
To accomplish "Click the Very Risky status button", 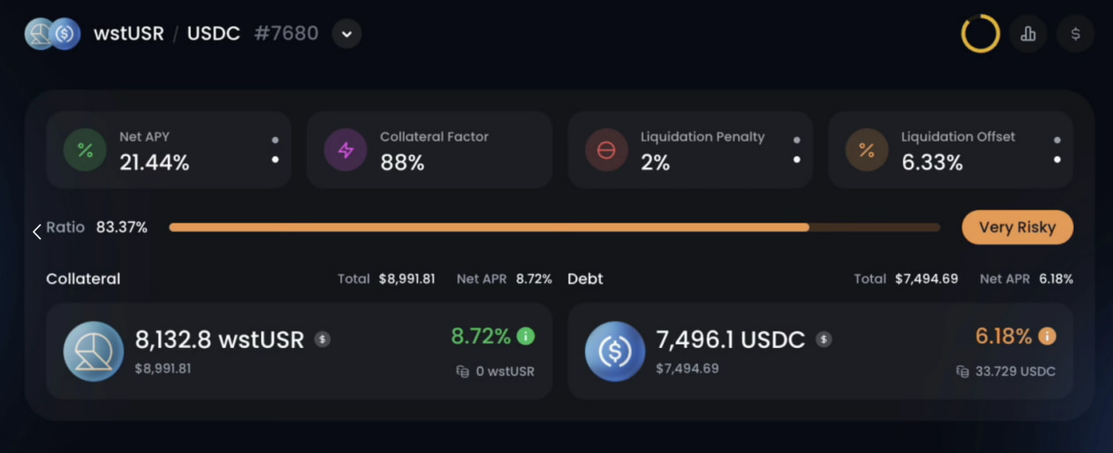I will [x=1017, y=227].
